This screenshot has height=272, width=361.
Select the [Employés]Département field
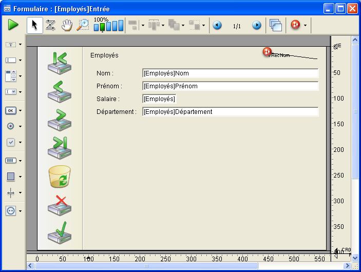coord(230,112)
